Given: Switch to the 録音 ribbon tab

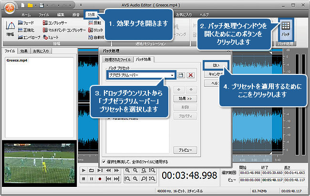Looking at the screenshot, I should pos(76,15).
